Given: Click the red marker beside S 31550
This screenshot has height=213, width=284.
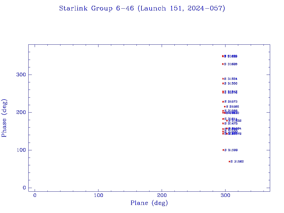Looking at the screenshot, I should pyautogui.click(x=223, y=83).
